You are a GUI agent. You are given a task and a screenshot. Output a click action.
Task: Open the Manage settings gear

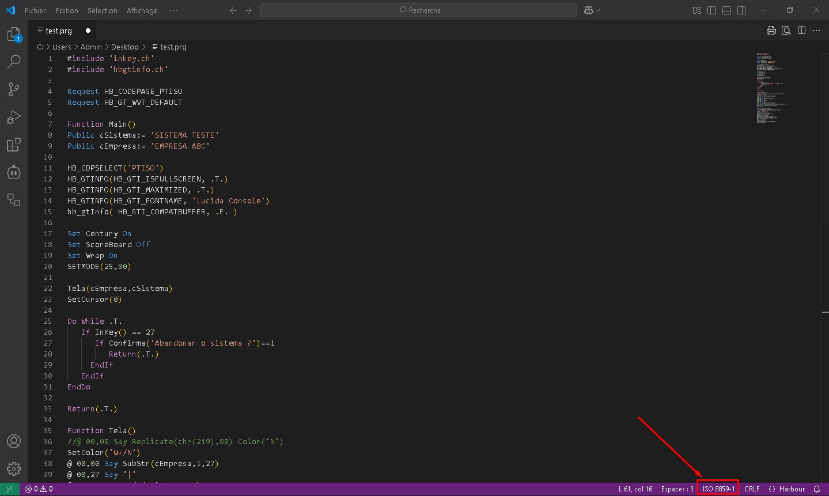pyautogui.click(x=14, y=468)
